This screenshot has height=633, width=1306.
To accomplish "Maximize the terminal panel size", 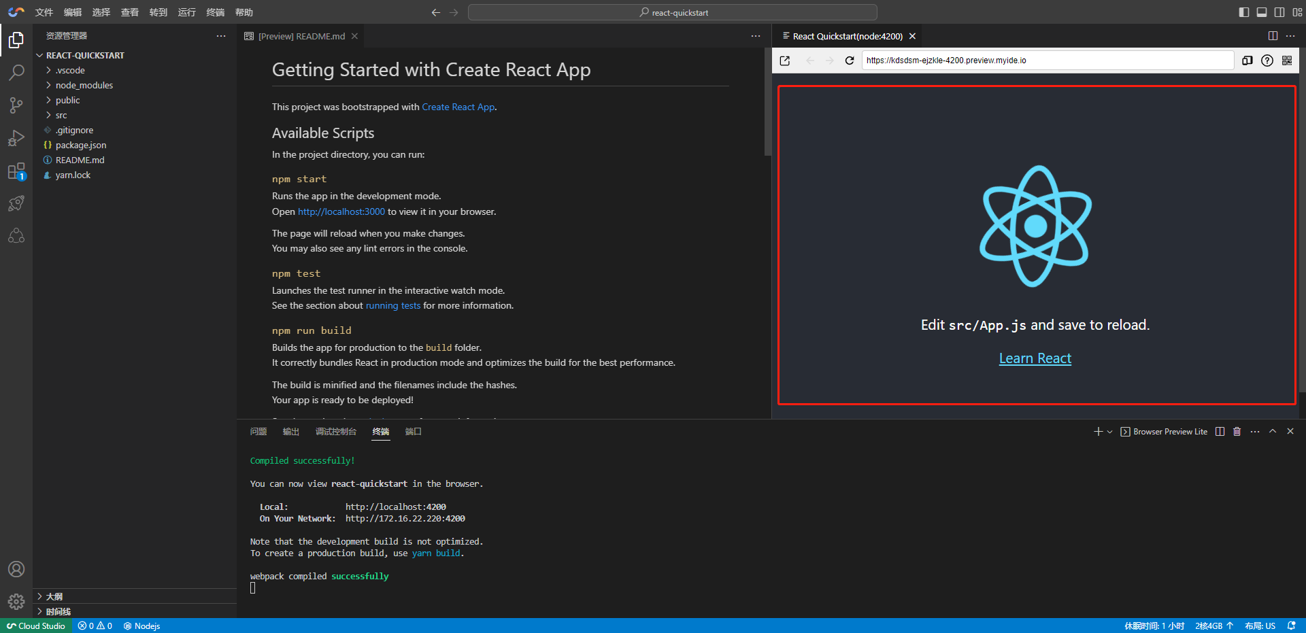I will (x=1273, y=432).
